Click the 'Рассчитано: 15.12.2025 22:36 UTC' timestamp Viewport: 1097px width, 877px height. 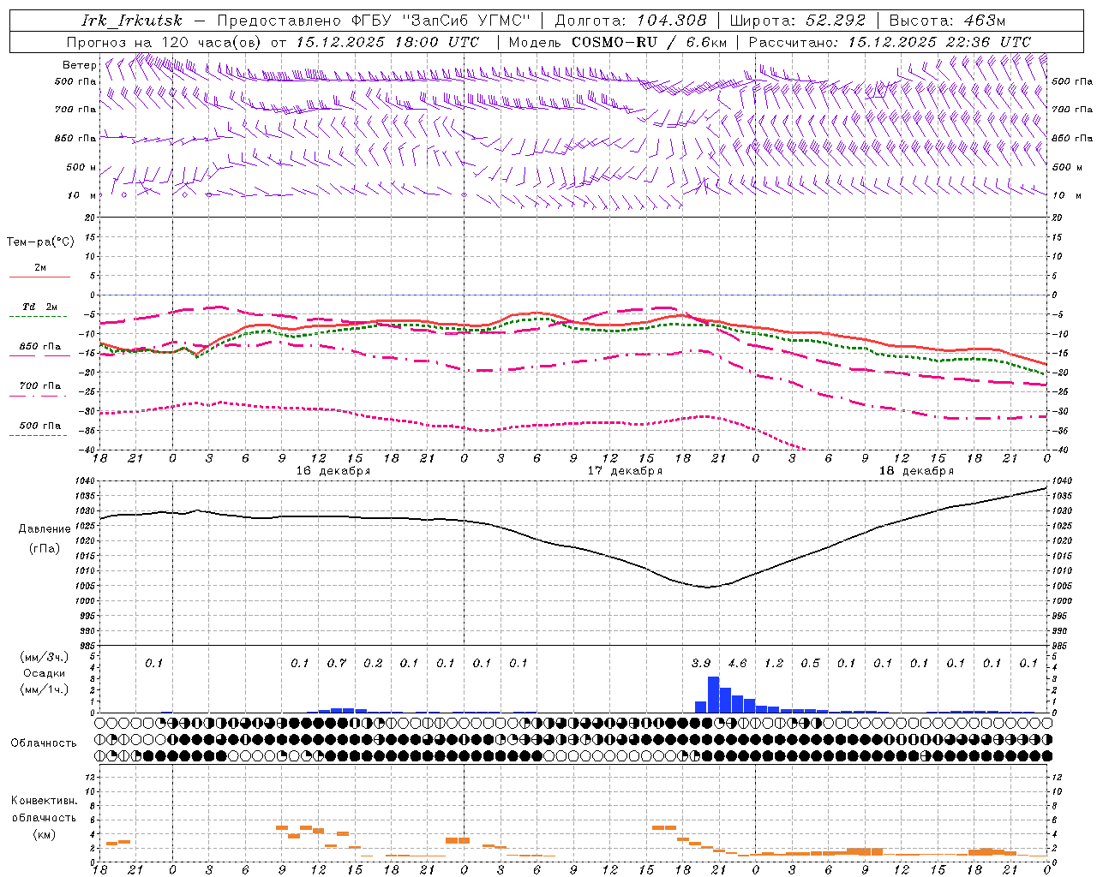pyautogui.click(x=890, y=42)
